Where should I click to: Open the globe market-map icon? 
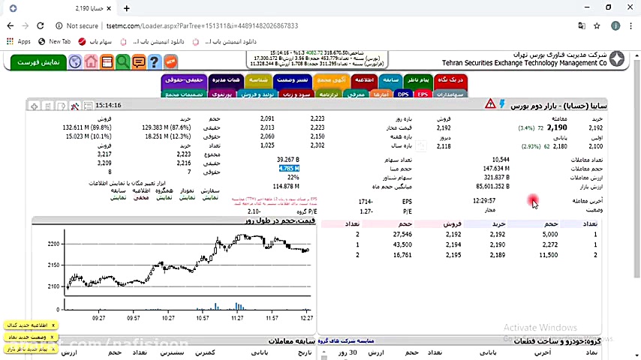click(x=75, y=62)
